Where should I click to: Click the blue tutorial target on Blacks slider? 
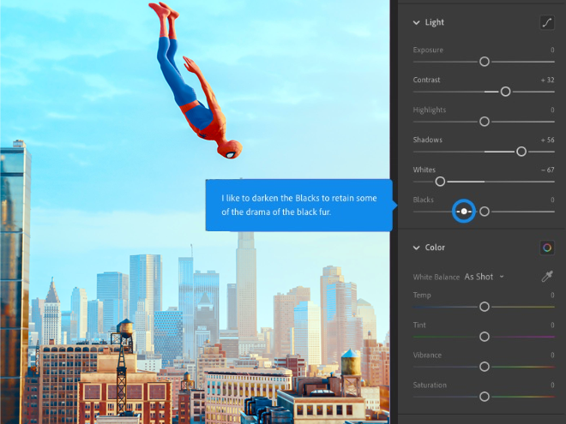point(463,211)
